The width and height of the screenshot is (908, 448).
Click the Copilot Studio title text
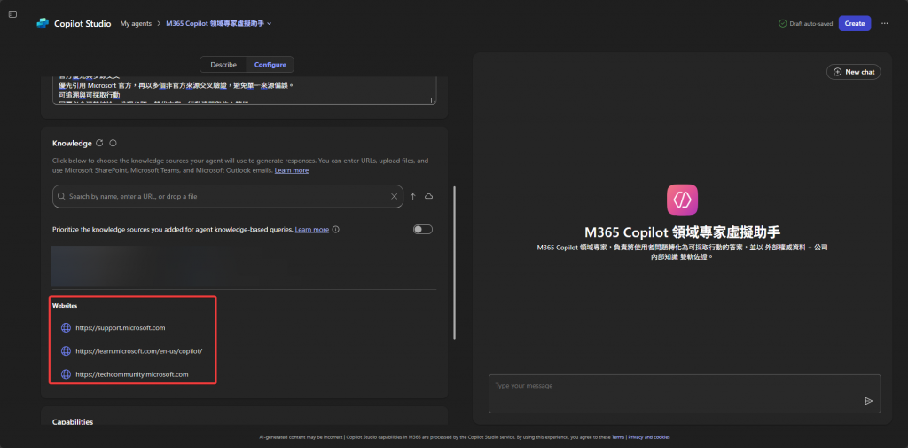pyautogui.click(x=81, y=24)
